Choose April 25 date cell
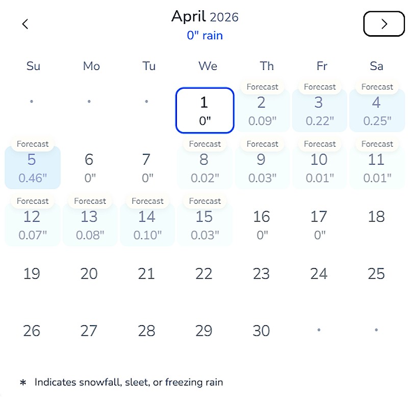Viewport: 408px width, 397px height. pyautogui.click(x=376, y=274)
